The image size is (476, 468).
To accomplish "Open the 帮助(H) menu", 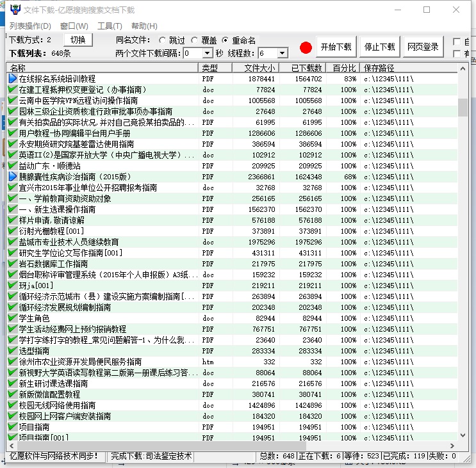I will click(x=144, y=26).
